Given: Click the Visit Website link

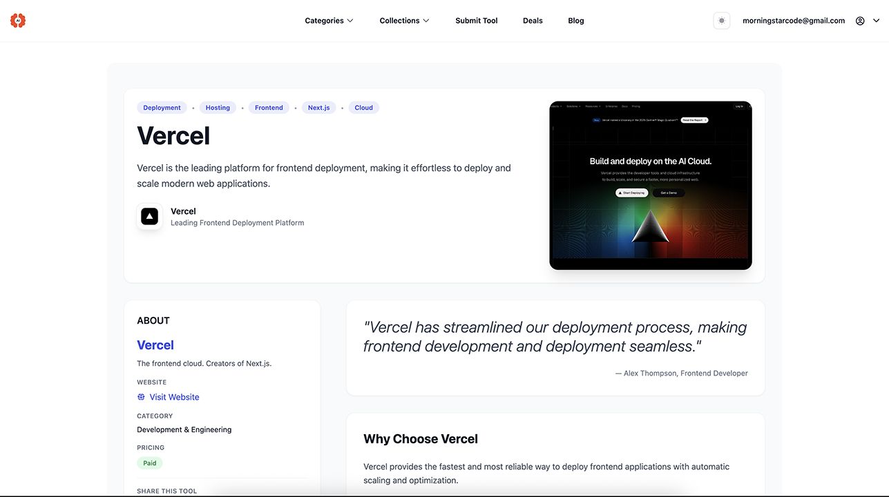Looking at the screenshot, I should pos(174,397).
